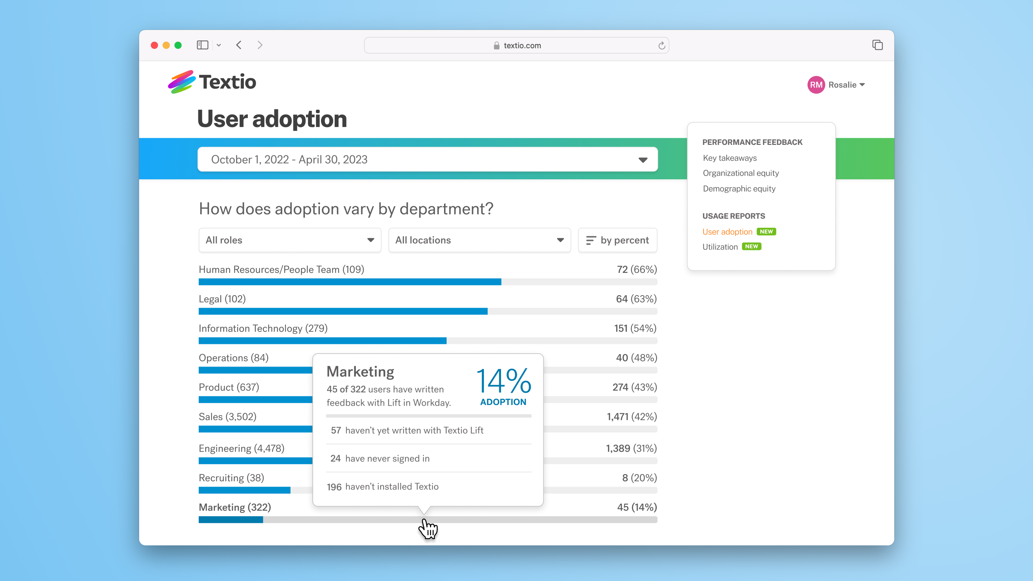Screen dimensions: 1033x581
Task: Go back with the browser back arrow
Action: (x=239, y=45)
